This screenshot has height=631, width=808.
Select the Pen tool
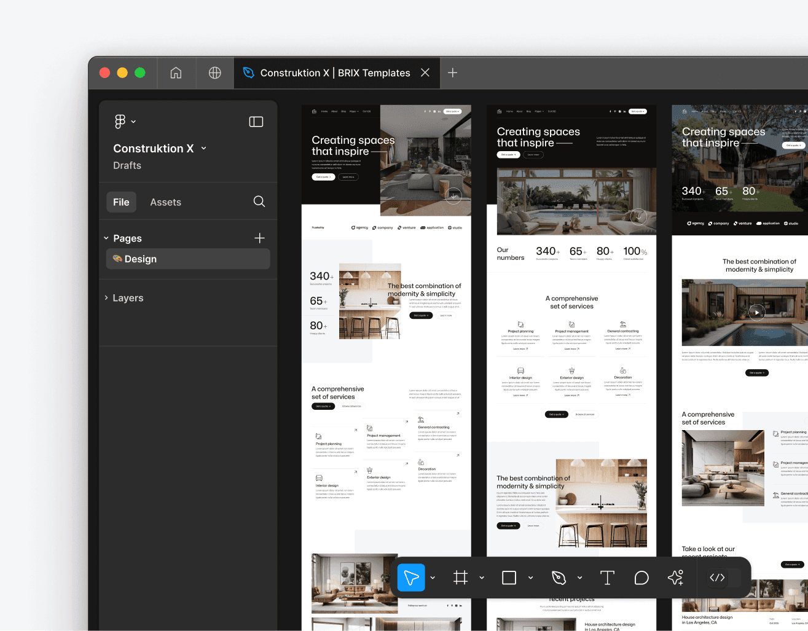click(x=559, y=578)
